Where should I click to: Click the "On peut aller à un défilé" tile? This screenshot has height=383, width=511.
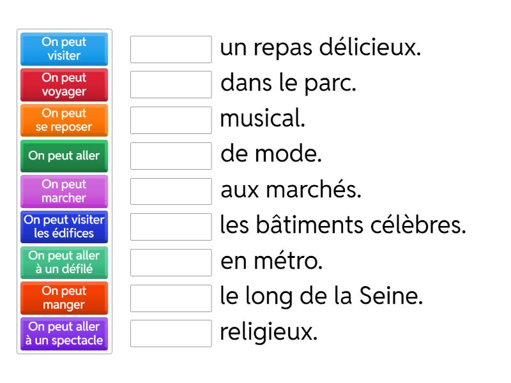pos(63,262)
